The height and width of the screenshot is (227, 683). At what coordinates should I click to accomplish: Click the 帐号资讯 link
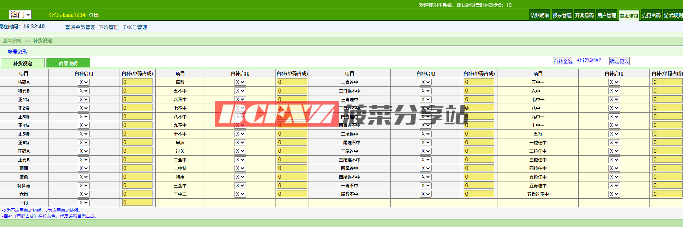pos(17,52)
